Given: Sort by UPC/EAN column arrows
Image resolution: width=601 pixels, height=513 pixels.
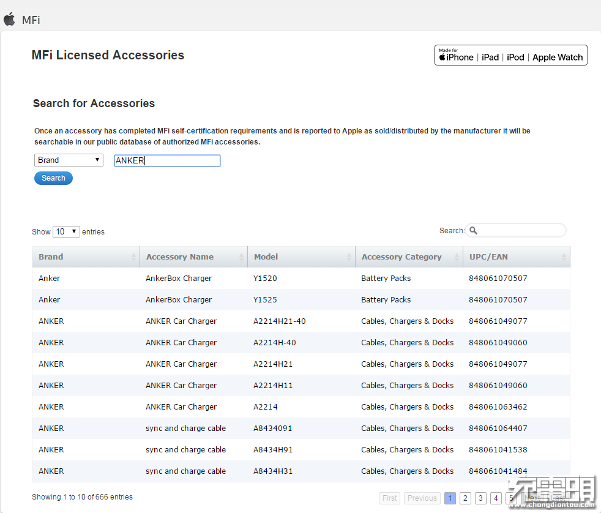Looking at the screenshot, I should click(x=564, y=257).
